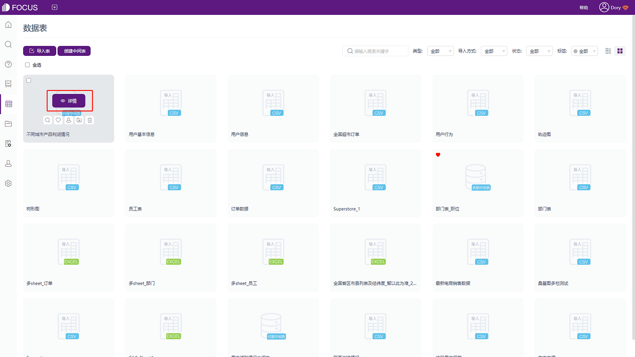
Task: Open the folder icon in the sidebar
Action: pos(8,124)
